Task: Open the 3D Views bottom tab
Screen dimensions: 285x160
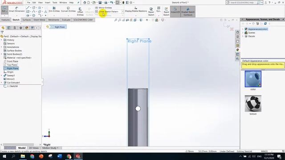Action: (x=34, y=148)
